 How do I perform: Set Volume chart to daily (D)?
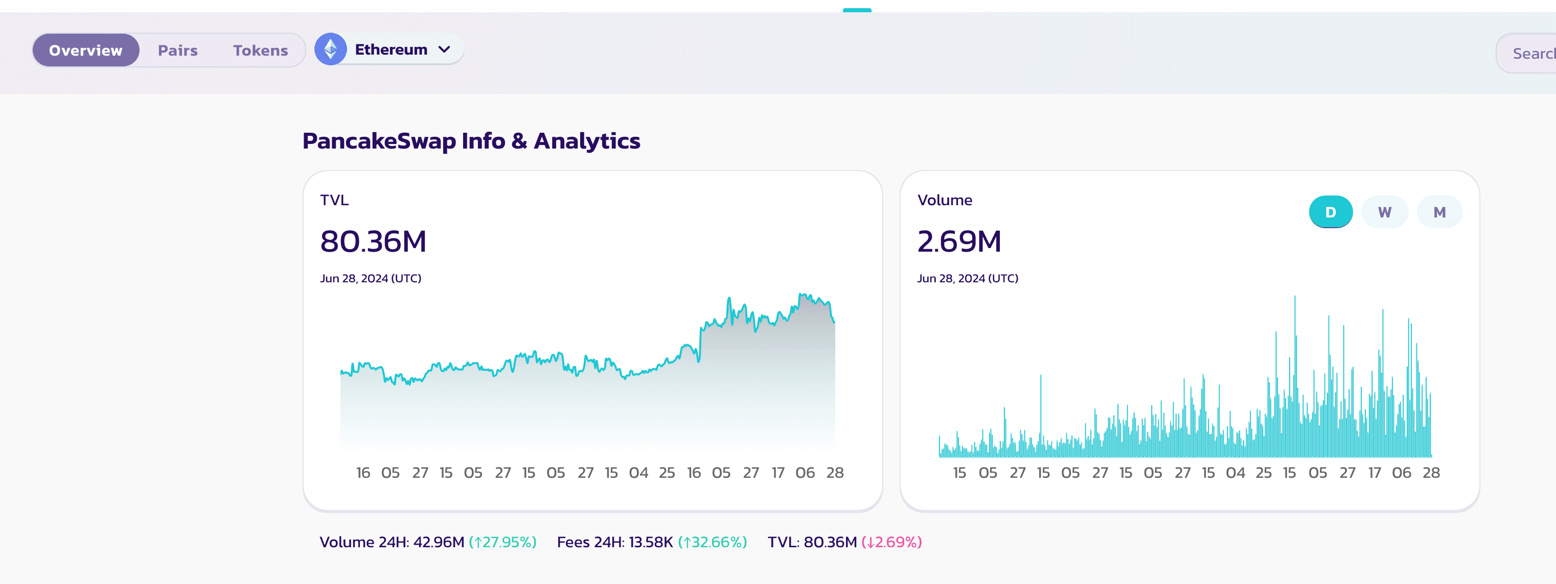point(1330,212)
